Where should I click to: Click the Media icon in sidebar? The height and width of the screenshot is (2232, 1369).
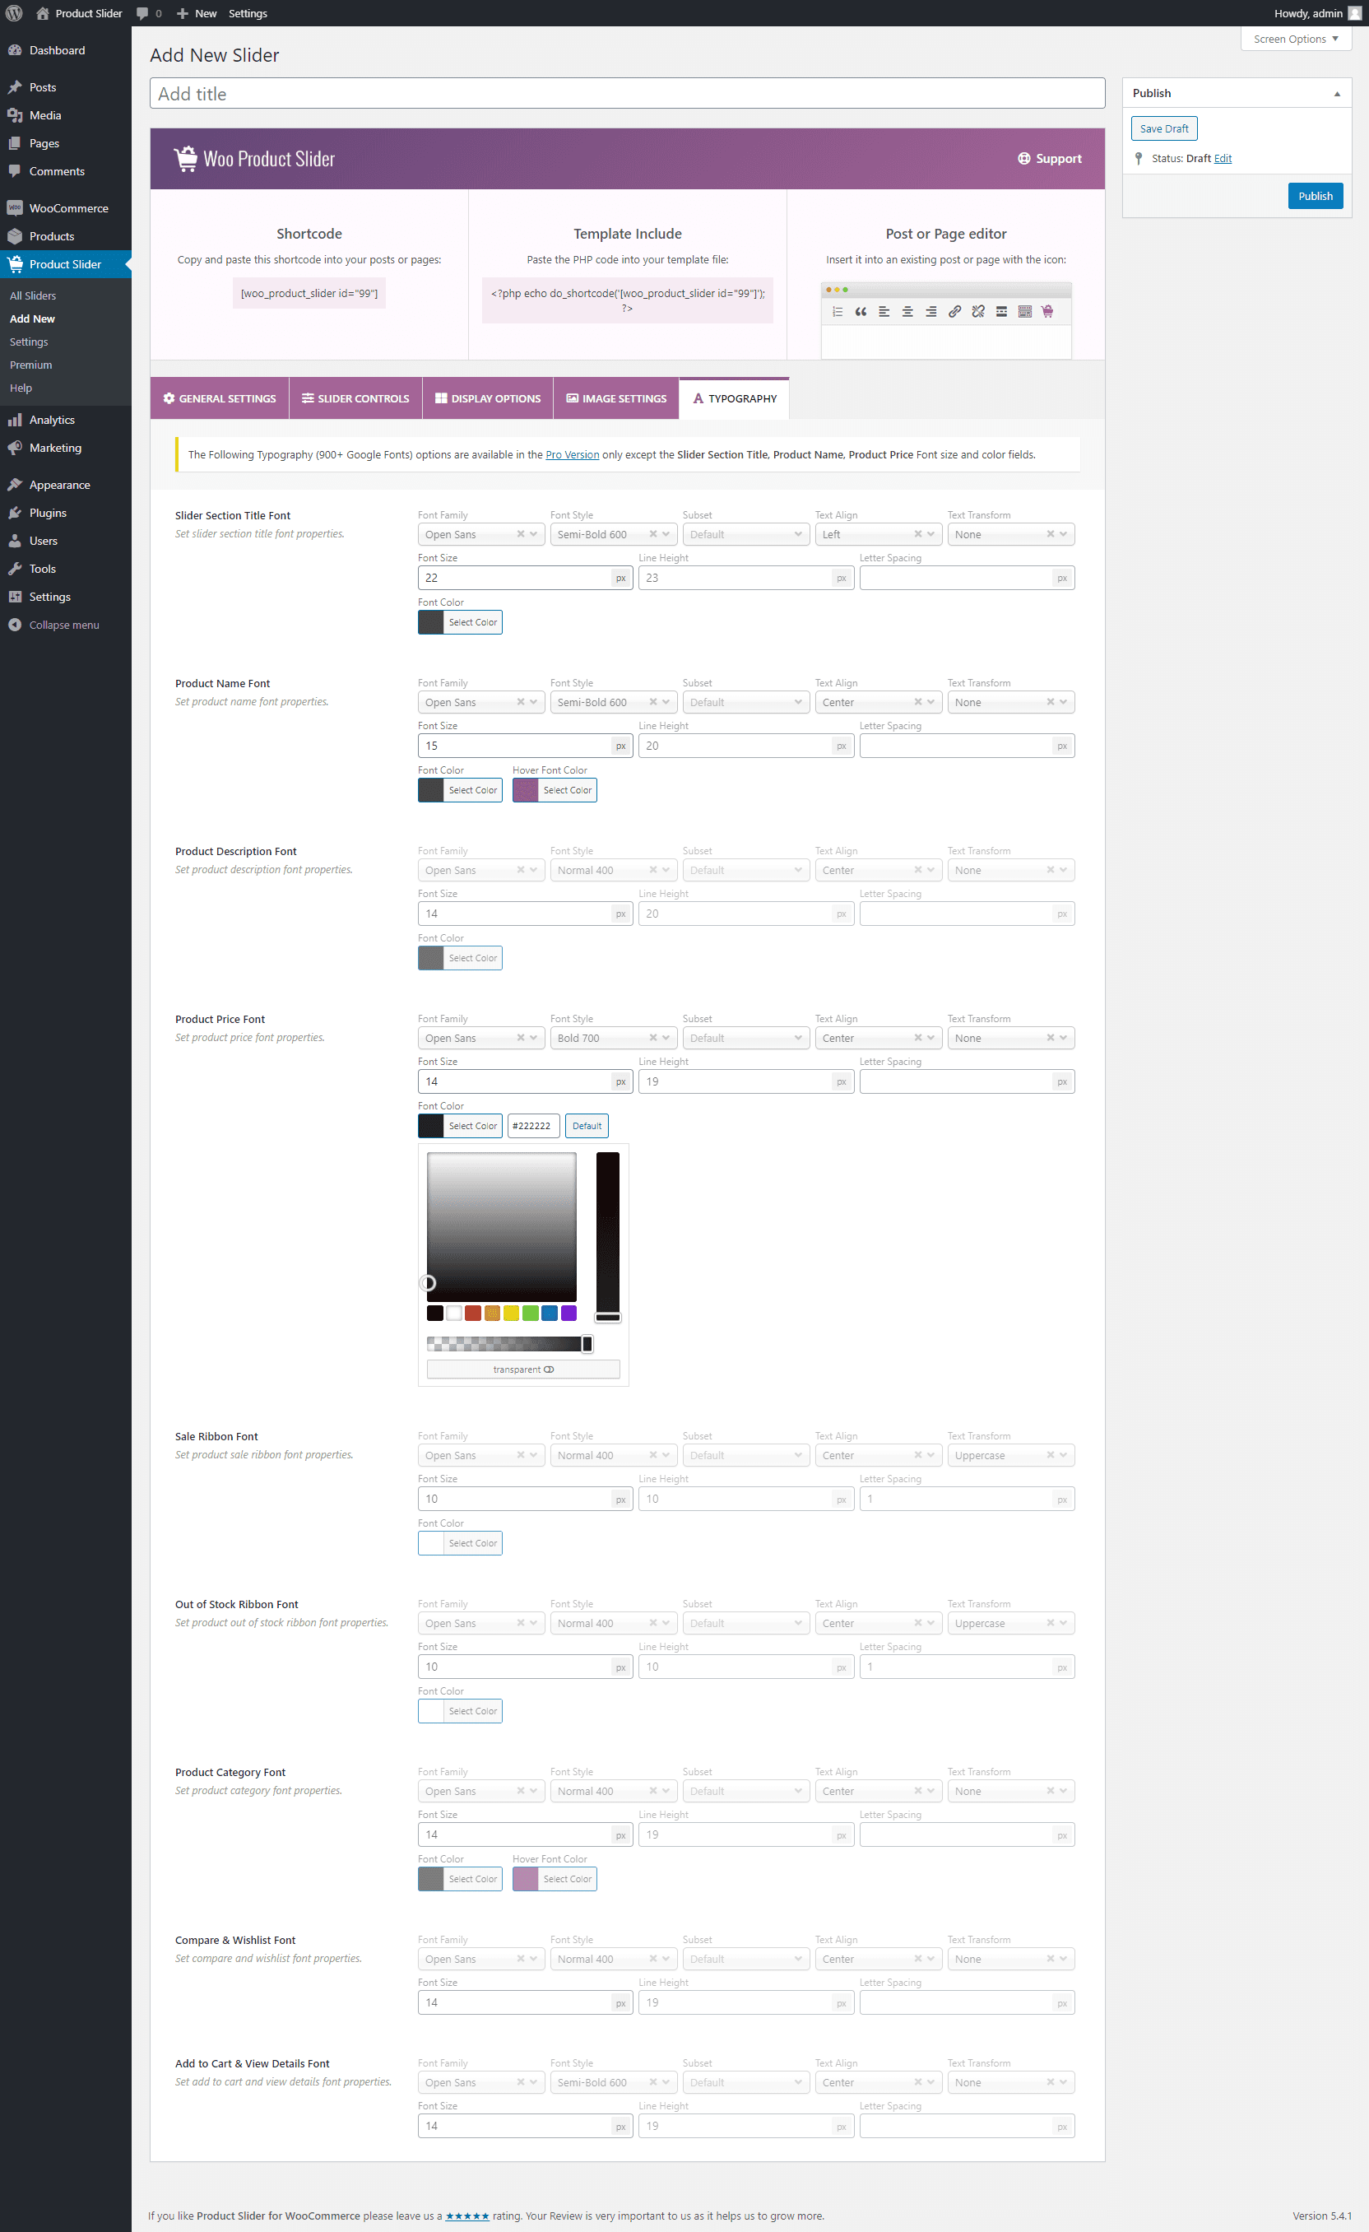click(x=15, y=115)
